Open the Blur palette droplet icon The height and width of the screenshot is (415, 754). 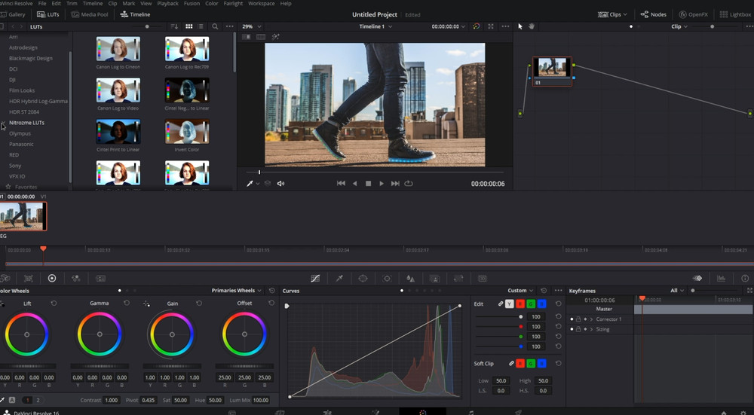410,278
